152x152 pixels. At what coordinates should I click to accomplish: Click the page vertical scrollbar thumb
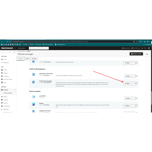point(151,98)
